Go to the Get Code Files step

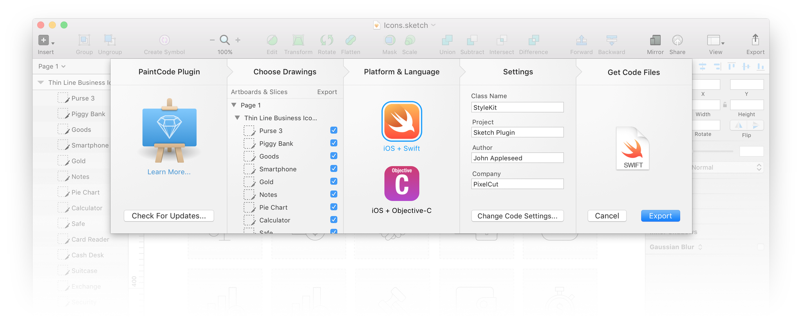pyautogui.click(x=634, y=72)
